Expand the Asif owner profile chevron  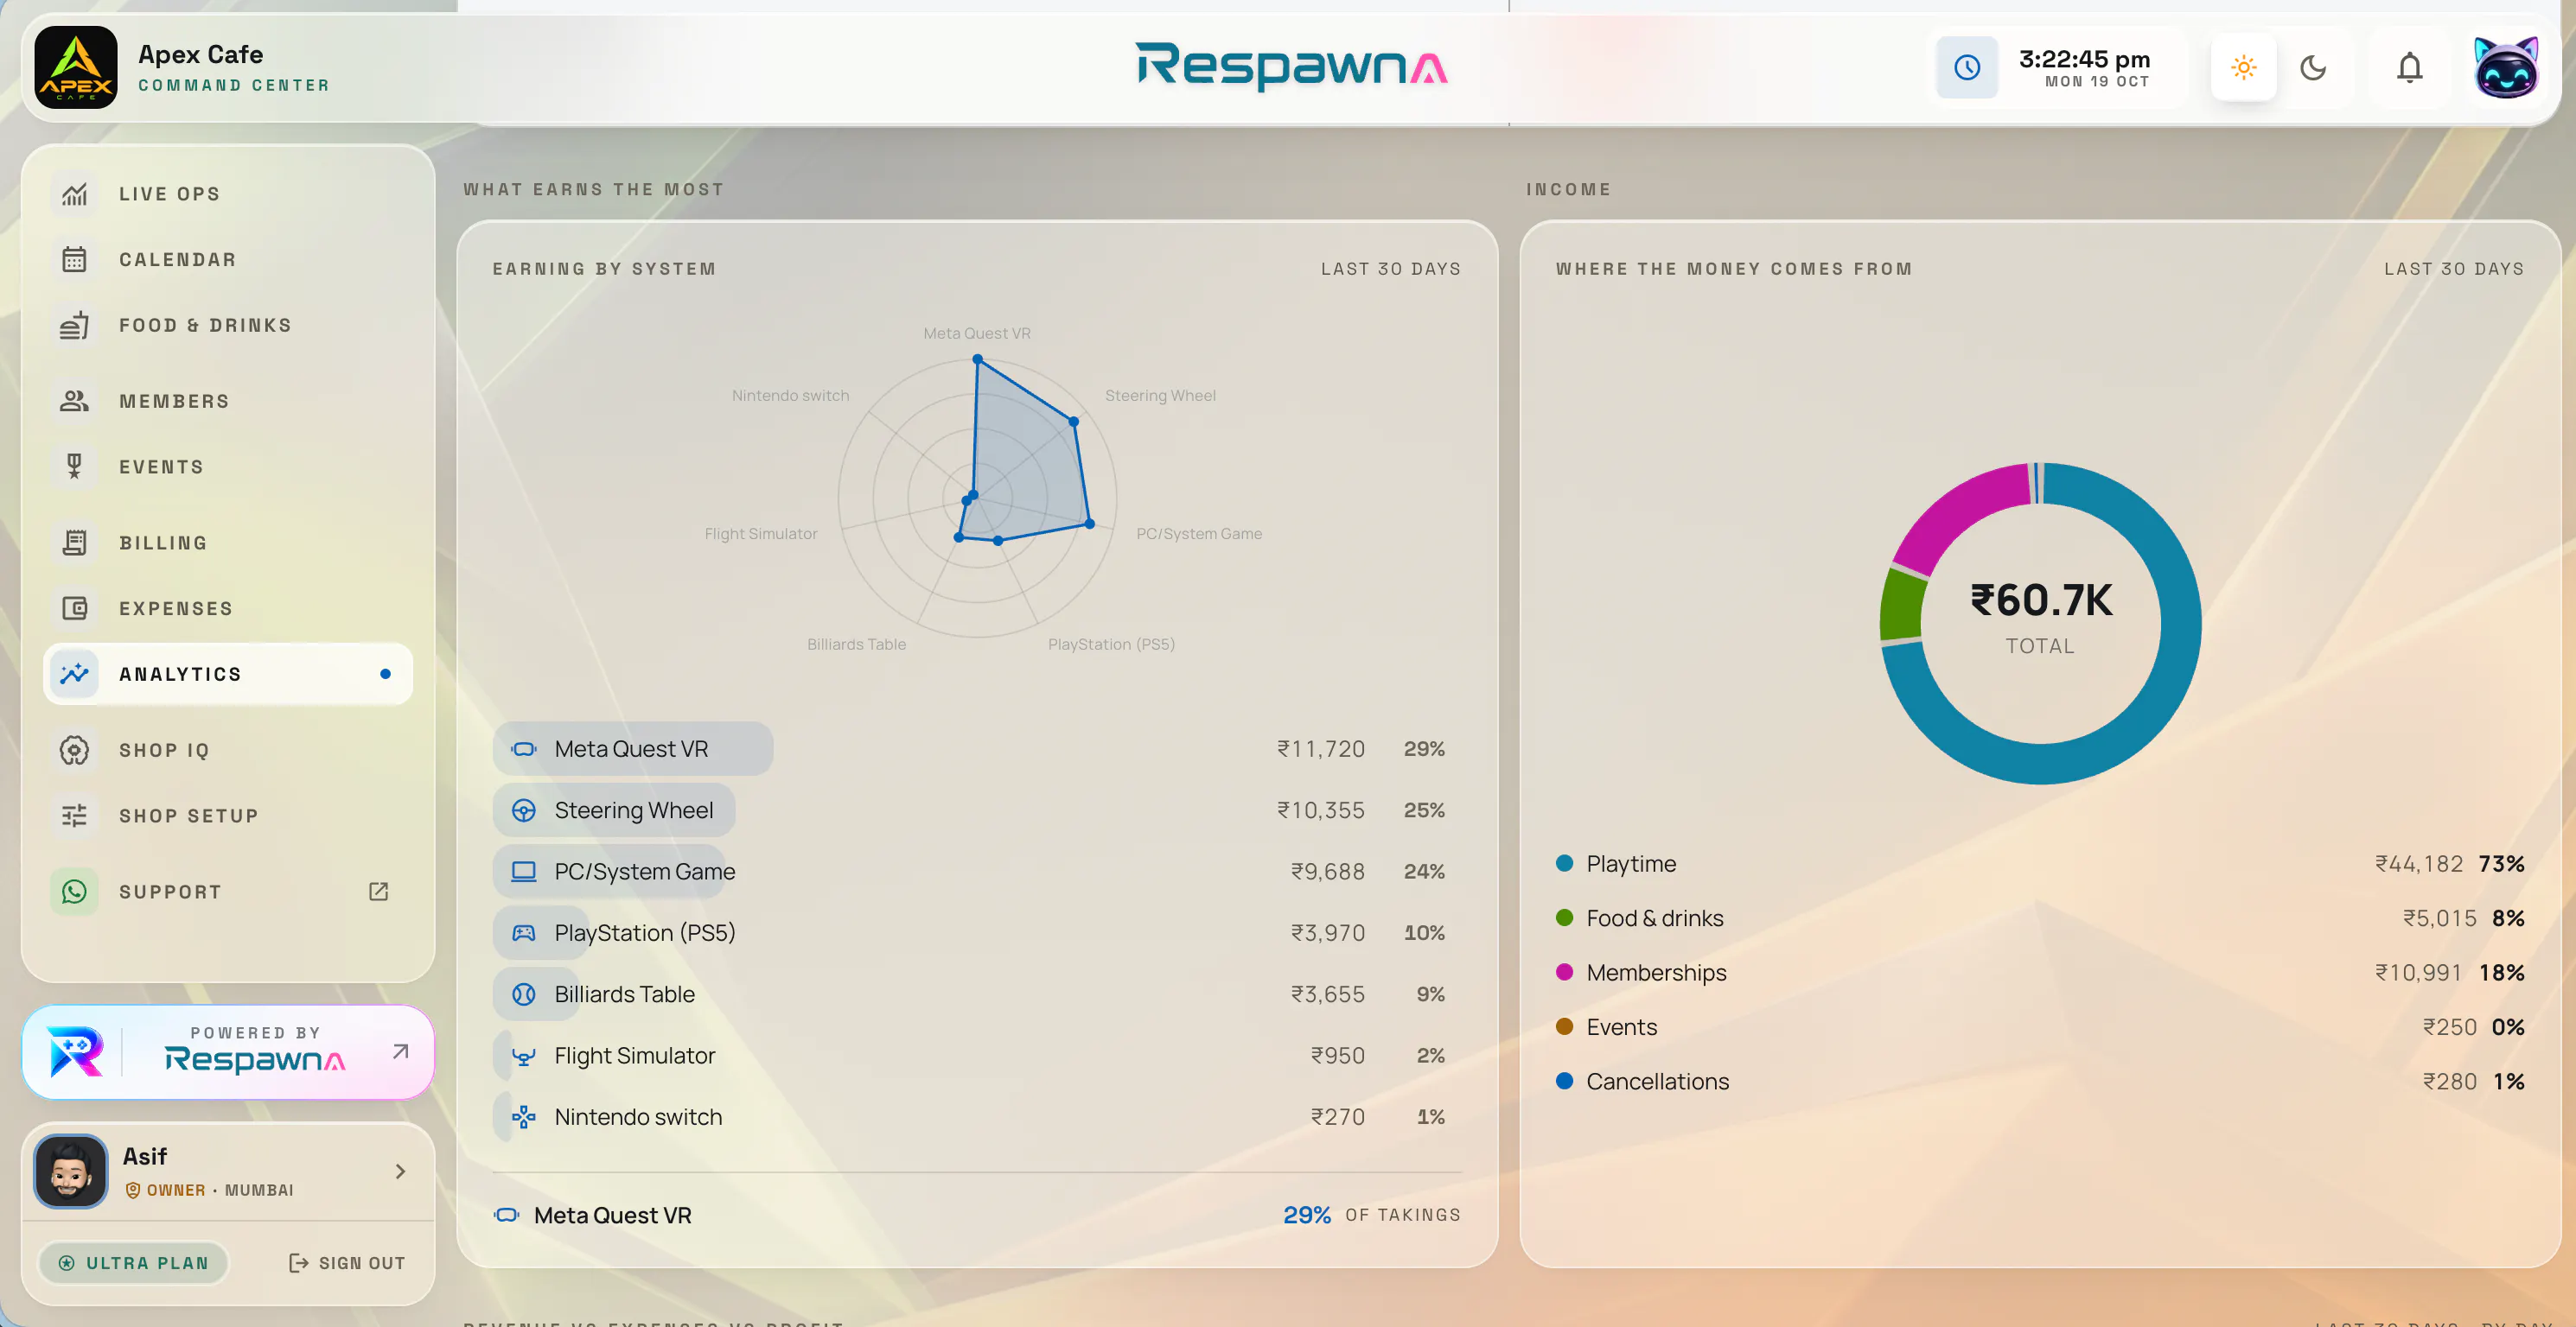click(x=401, y=1171)
